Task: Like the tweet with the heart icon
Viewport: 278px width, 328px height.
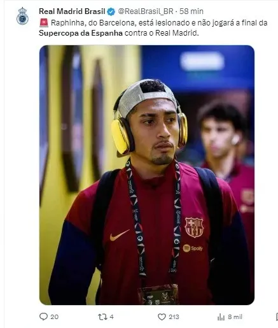Action: [162, 317]
